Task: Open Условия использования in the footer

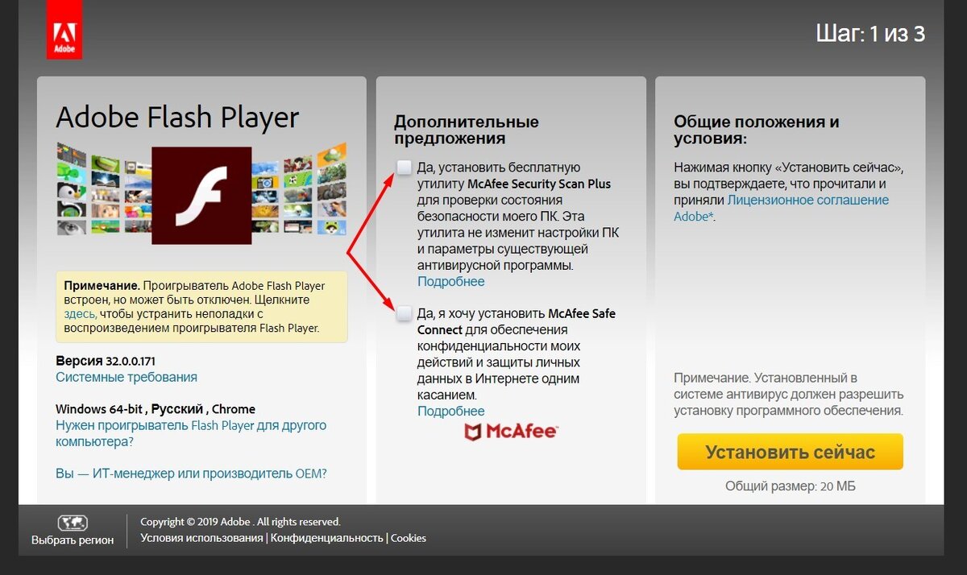Action: tap(202, 538)
